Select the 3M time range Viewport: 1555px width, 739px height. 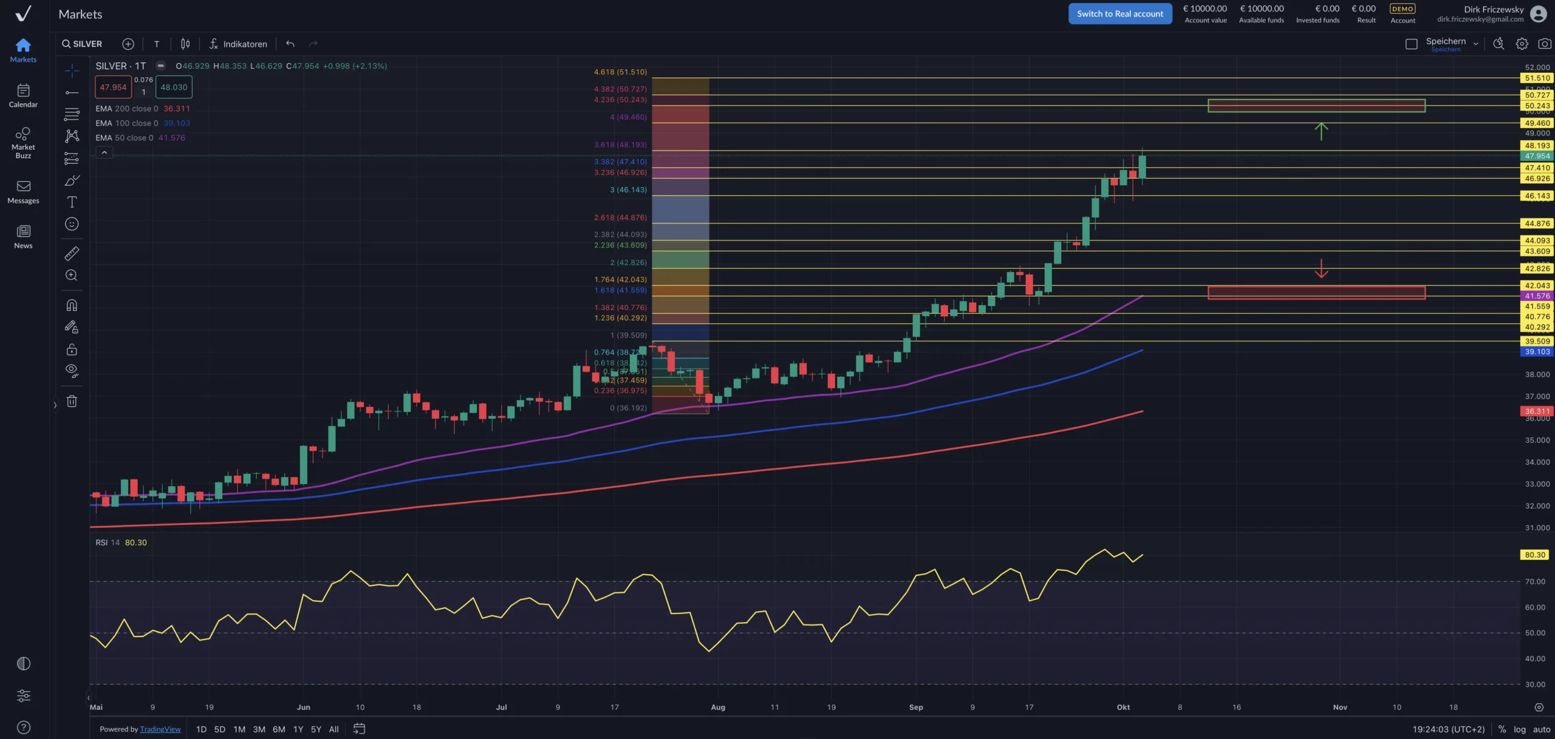259,729
